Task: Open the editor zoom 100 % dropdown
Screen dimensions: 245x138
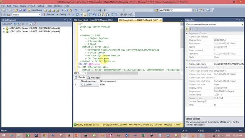Action: click(83, 73)
